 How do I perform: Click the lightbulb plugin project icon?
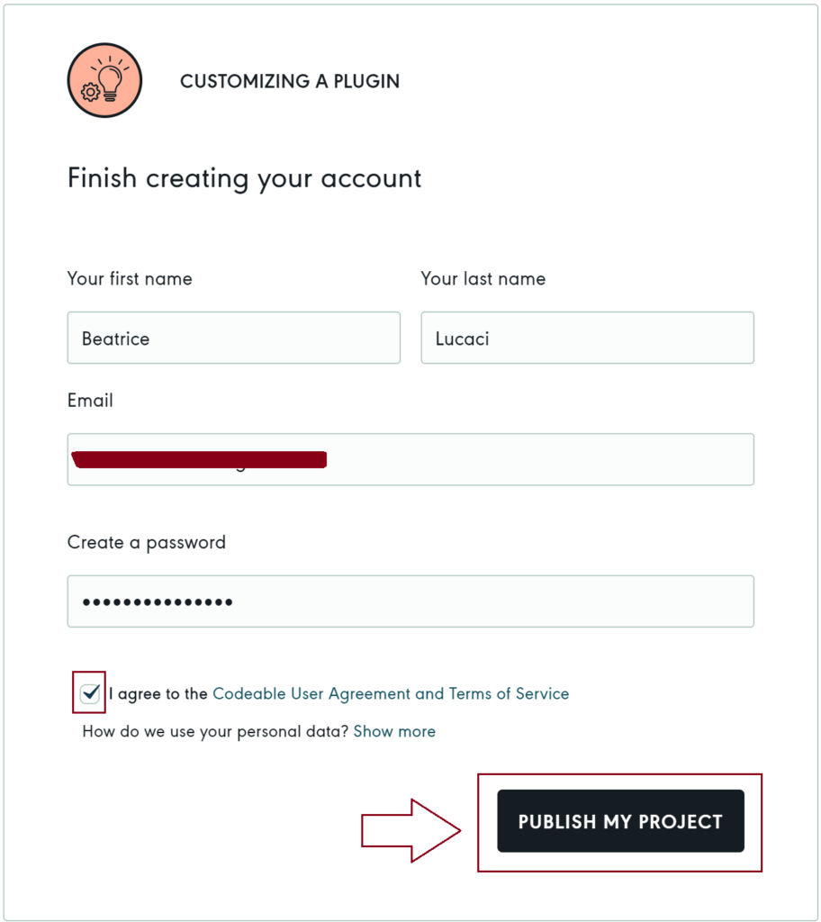pos(104,79)
